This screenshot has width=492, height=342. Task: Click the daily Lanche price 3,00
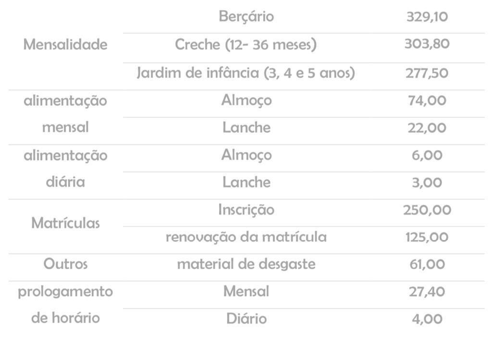[427, 182]
